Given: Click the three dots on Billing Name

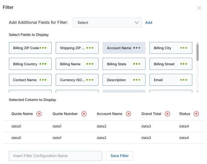Looking at the screenshot, I should pyautogui.click(x=90, y=64).
